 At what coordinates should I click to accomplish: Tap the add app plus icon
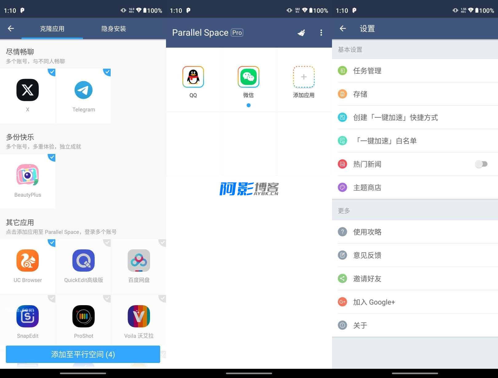click(x=303, y=77)
